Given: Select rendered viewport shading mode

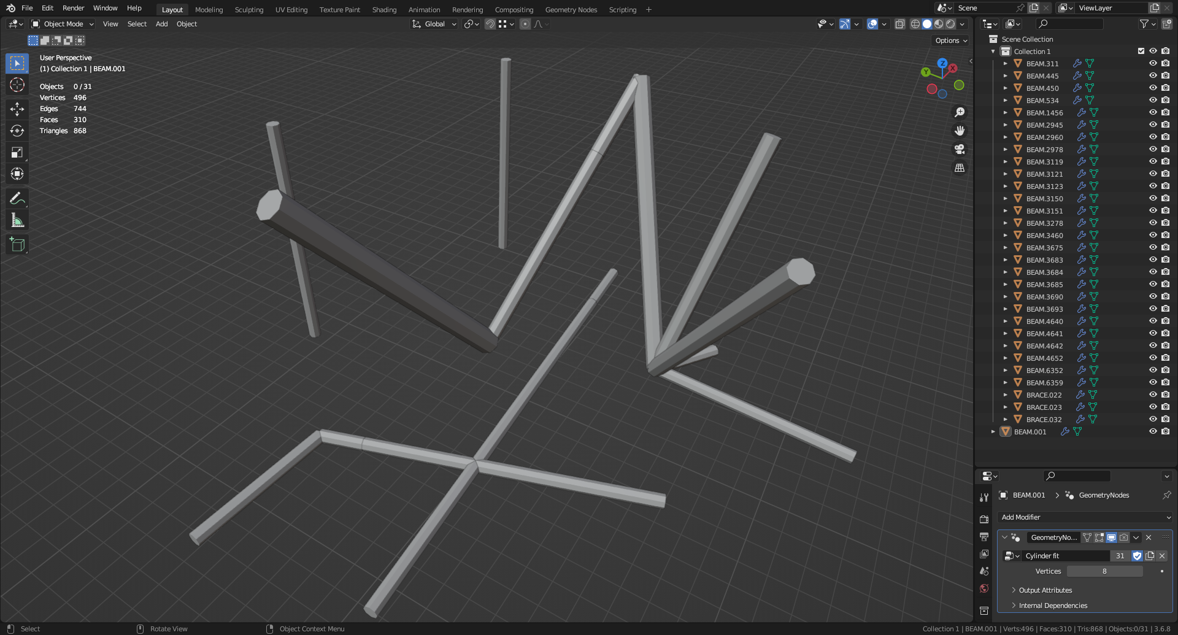Looking at the screenshot, I should [950, 24].
